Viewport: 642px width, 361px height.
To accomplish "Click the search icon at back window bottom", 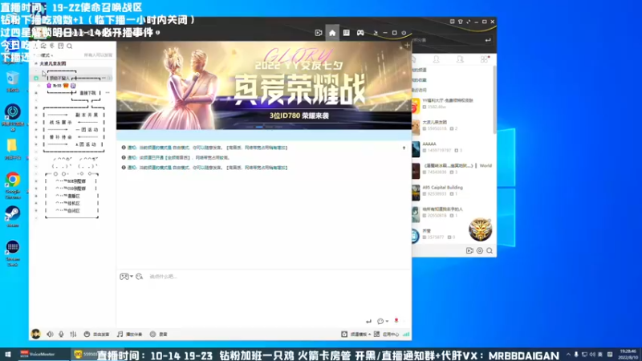I will 490,250.
